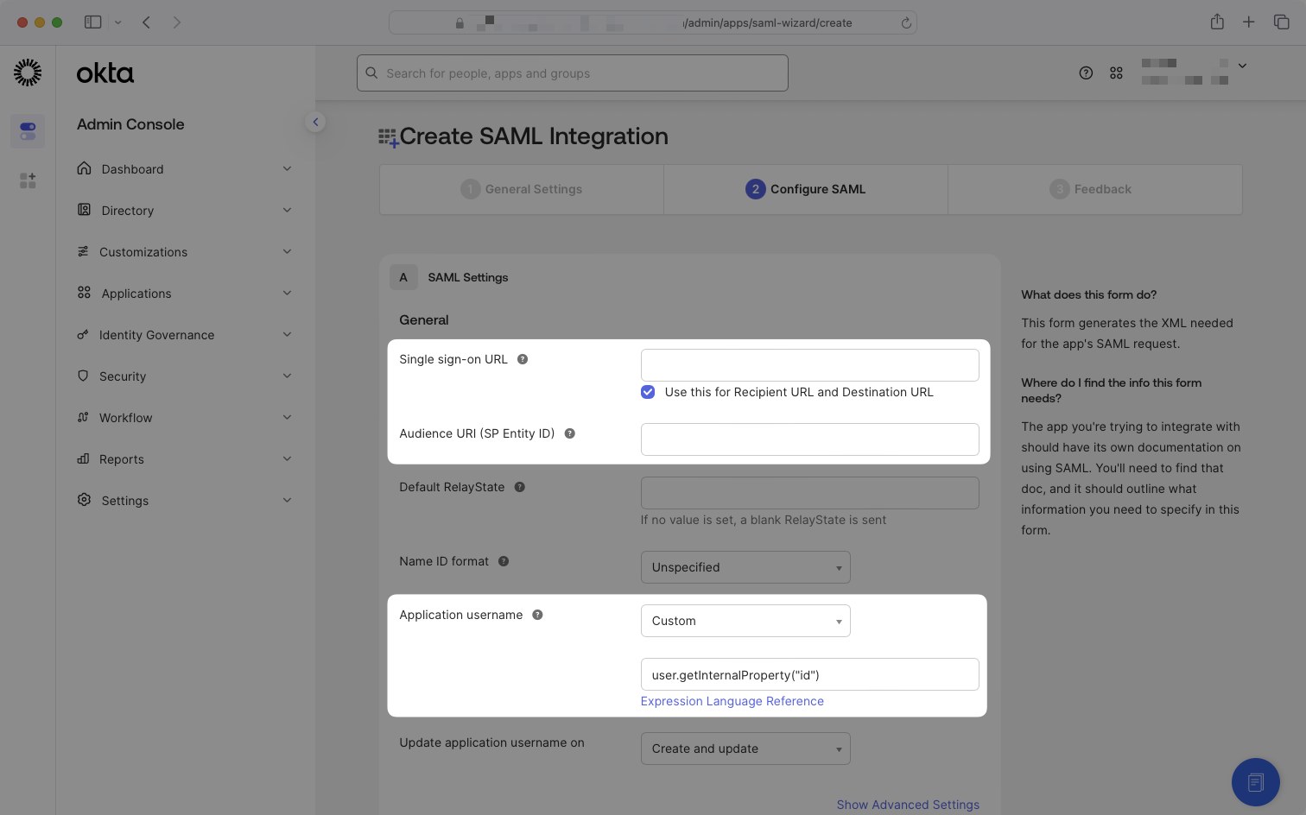The image size is (1306, 815).
Task: Expand the Dashboard menu chevron
Action: pos(287,168)
